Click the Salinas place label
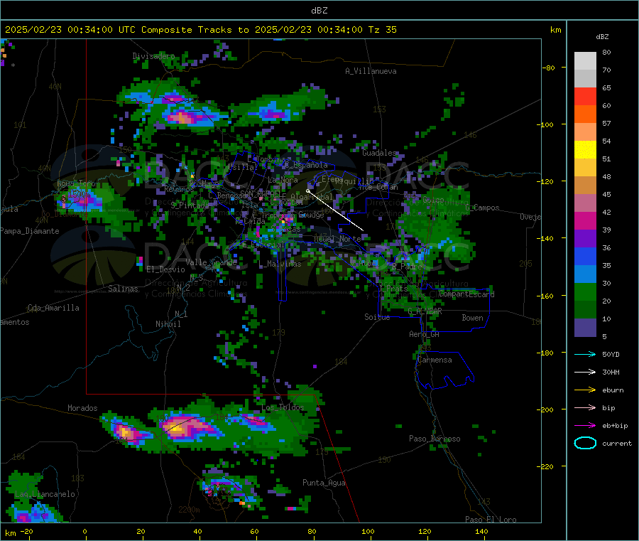639x541 pixels. click(123, 289)
